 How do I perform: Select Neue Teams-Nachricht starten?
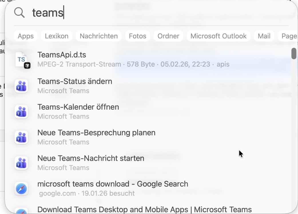[x=151, y=163]
